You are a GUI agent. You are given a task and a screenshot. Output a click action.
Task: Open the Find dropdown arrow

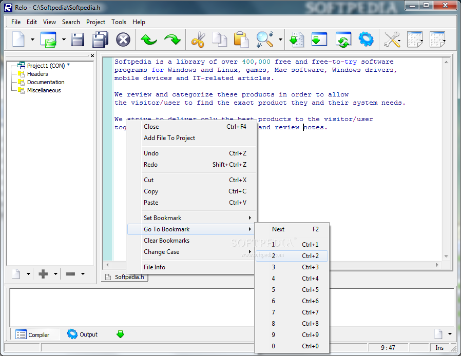coord(280,39)
